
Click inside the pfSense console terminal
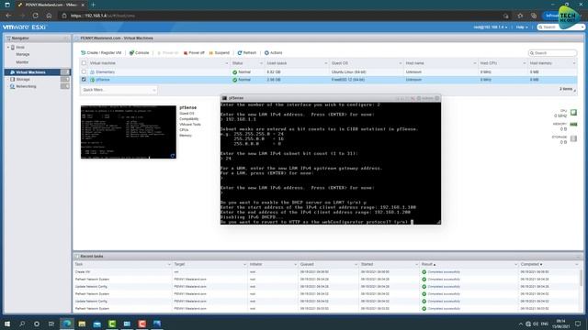[331, 163]
